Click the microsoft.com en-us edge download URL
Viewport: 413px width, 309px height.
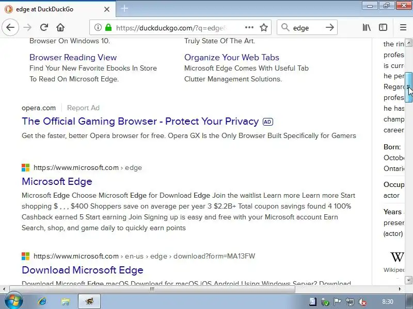[145, 256]
